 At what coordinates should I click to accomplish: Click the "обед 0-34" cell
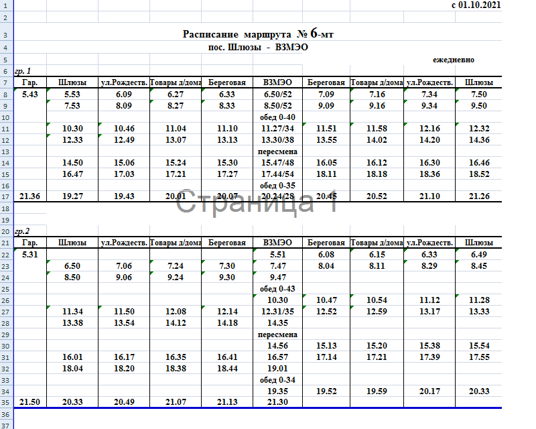click(277, 379)
